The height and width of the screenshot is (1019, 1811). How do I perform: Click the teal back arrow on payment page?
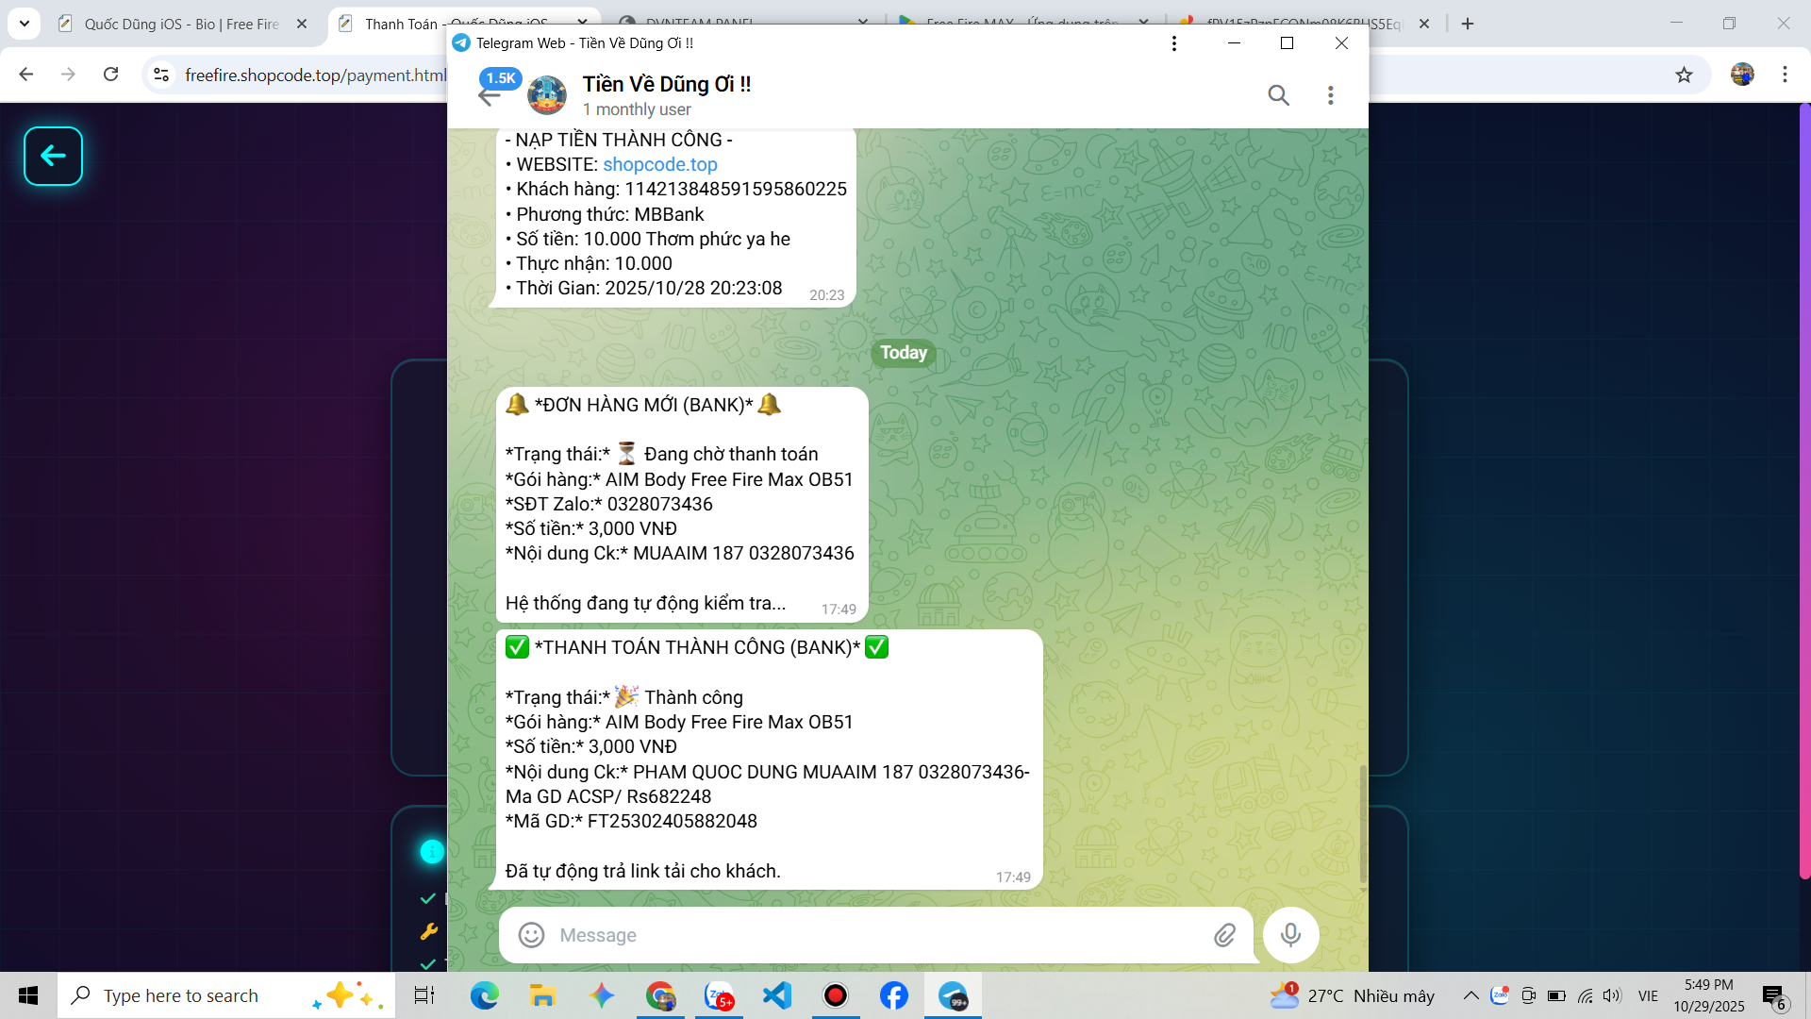tap(53, 156)
